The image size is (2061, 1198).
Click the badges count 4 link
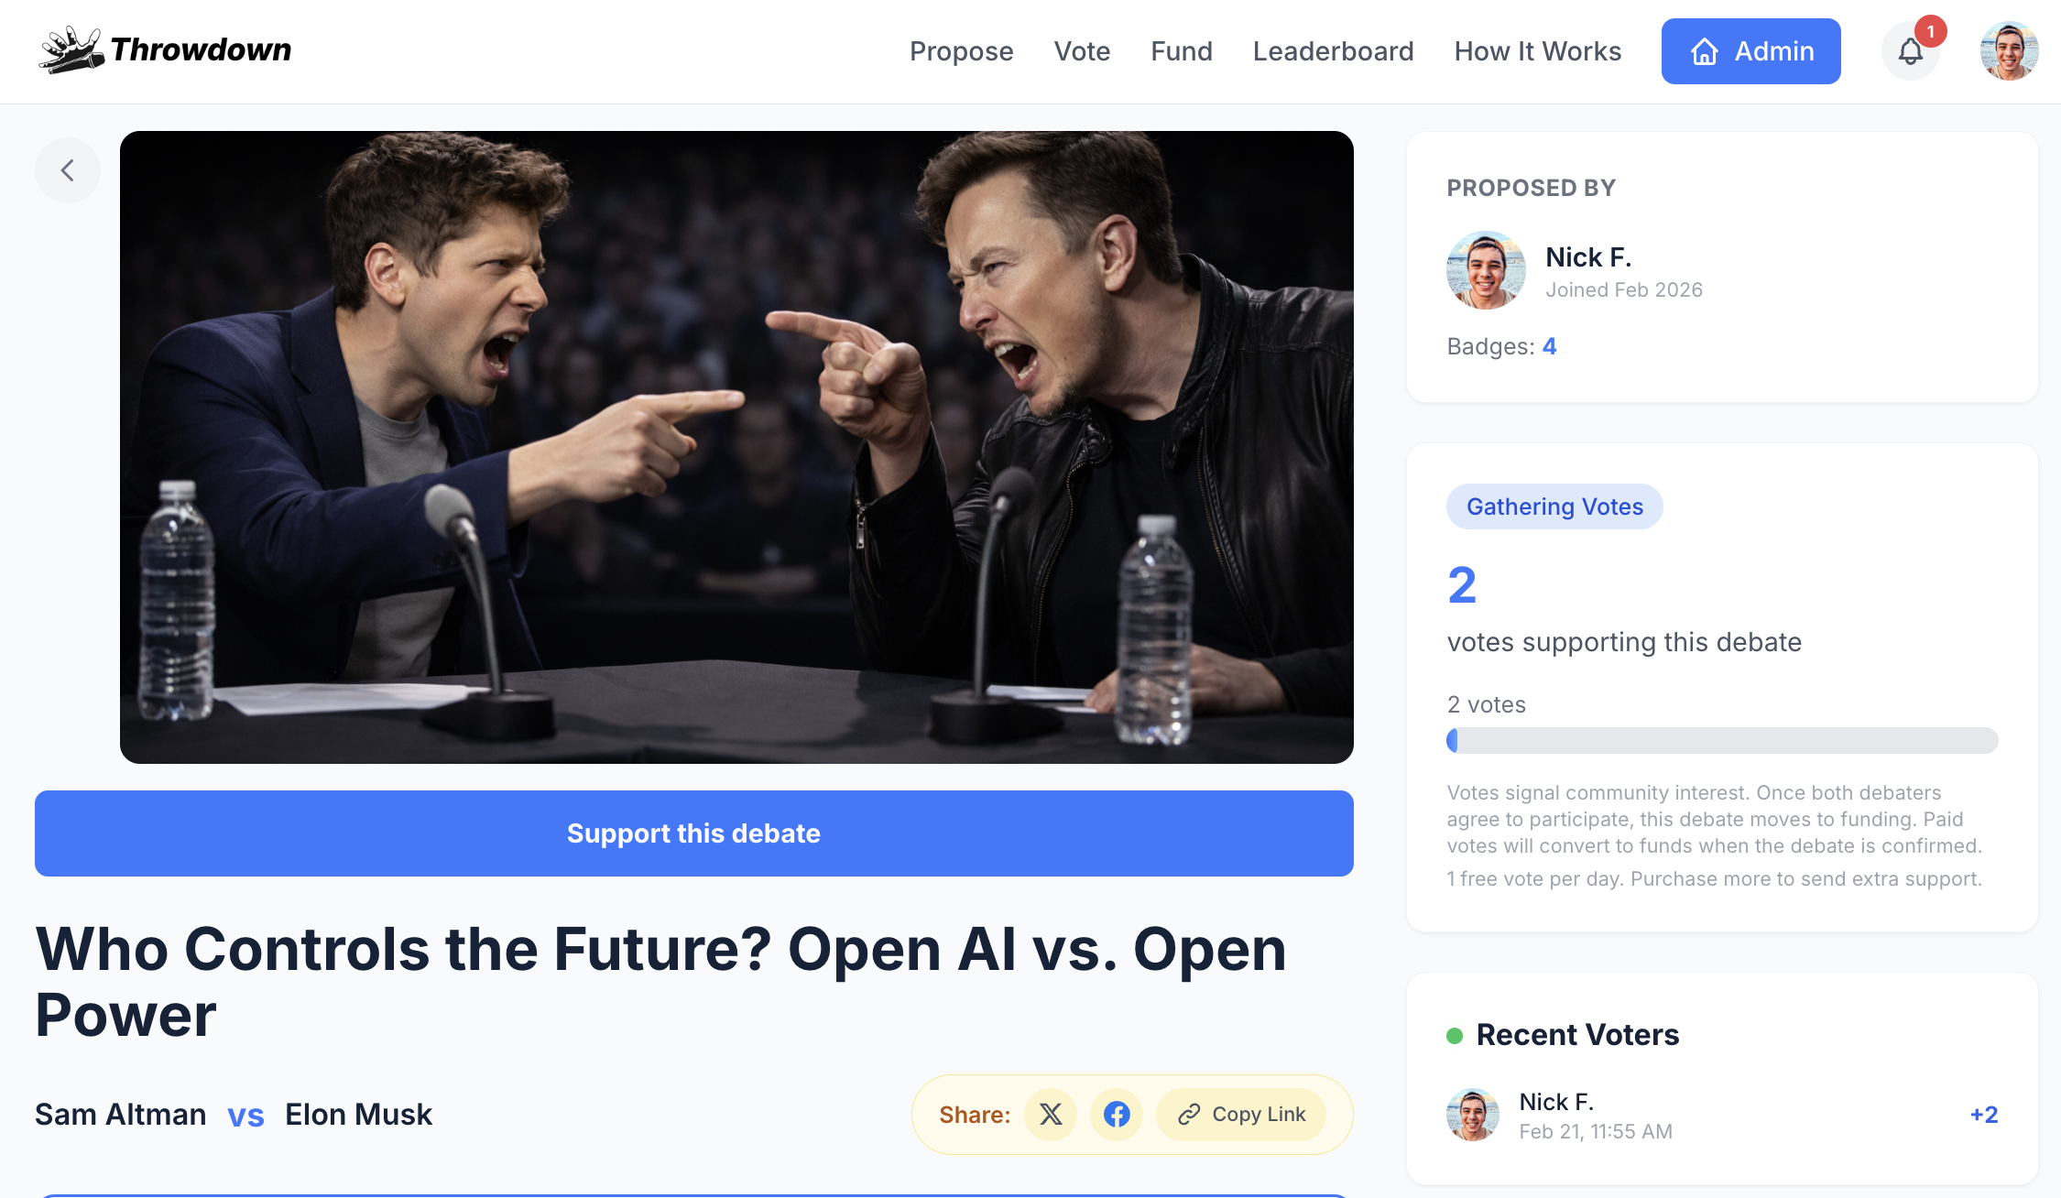[x=1549, y=346]
